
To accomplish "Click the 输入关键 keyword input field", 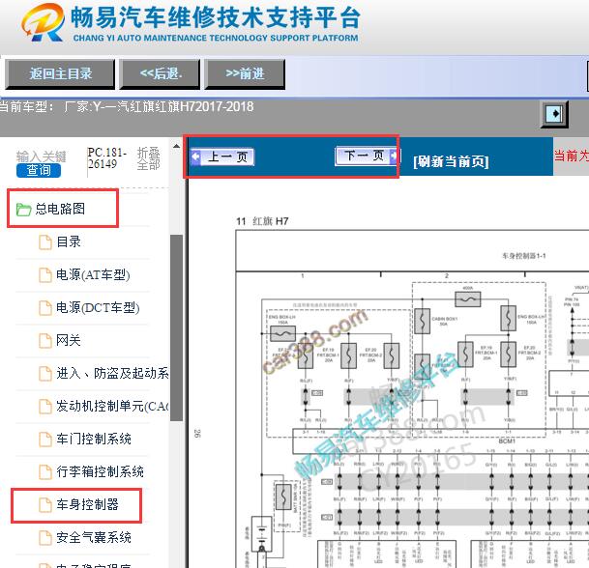I will (x=42, y=156).
